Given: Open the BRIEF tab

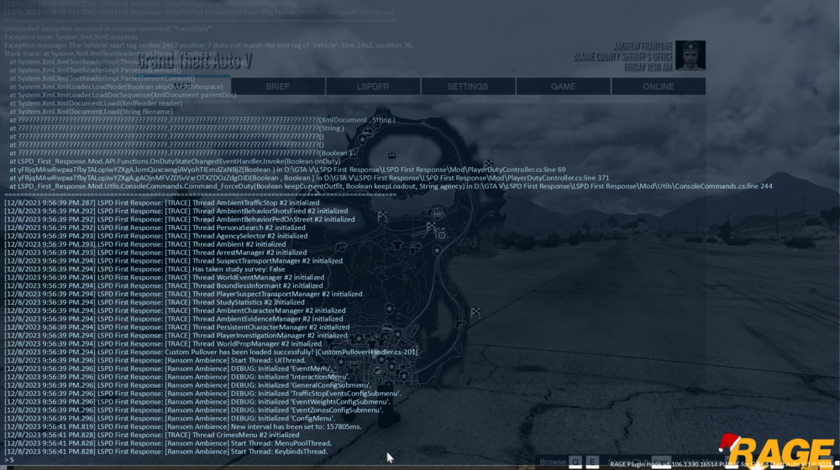Looking at the screenshot, I should pos(277,86).
